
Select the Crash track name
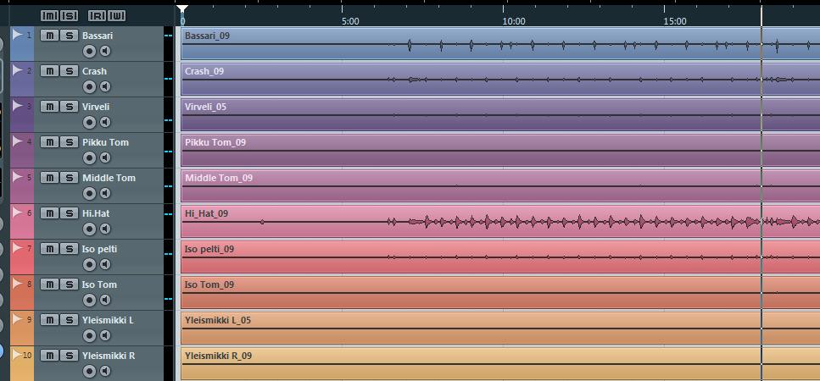[95, 71]
